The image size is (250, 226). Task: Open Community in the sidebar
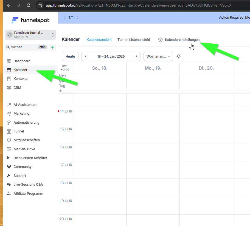pos(23,167)
